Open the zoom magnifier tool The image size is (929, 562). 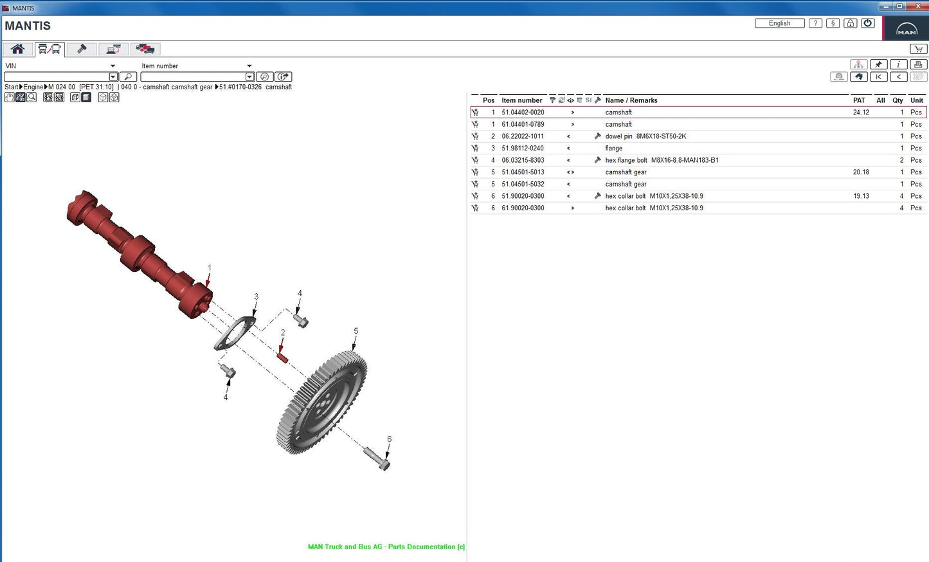[31, 96]
